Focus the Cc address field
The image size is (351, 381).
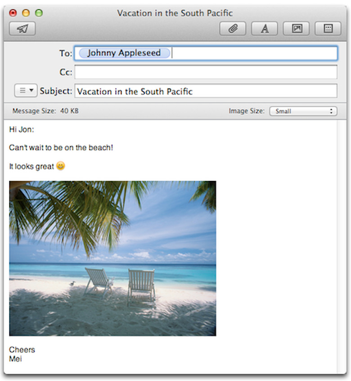(x=206, y=72)
